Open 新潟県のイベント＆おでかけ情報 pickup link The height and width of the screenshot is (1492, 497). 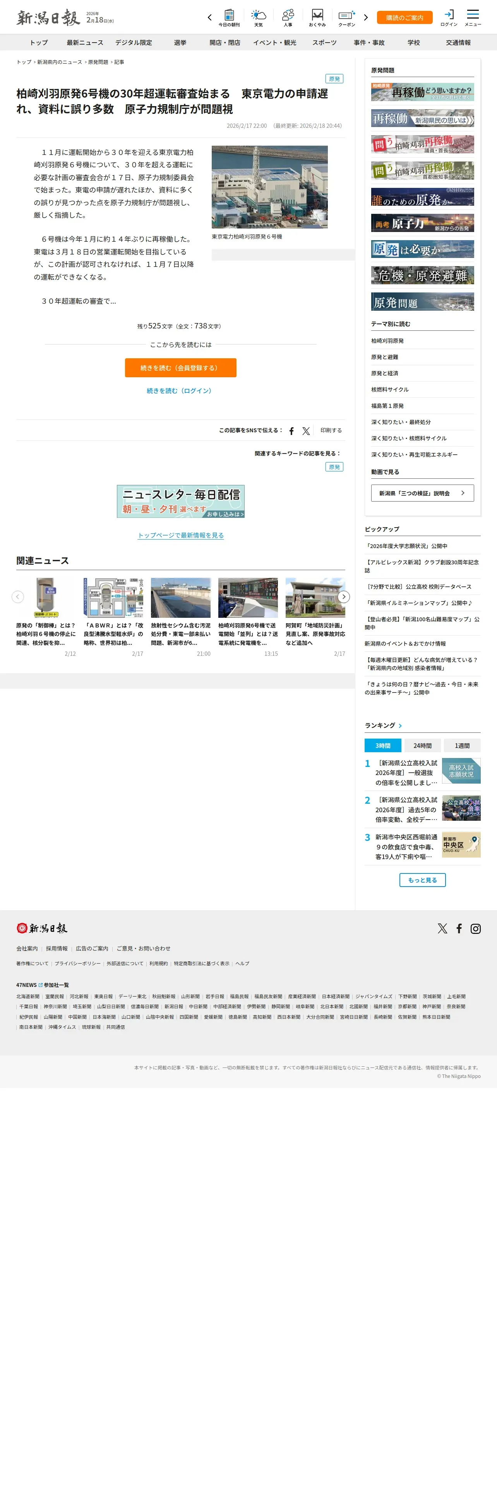click(x=405, y=643)
